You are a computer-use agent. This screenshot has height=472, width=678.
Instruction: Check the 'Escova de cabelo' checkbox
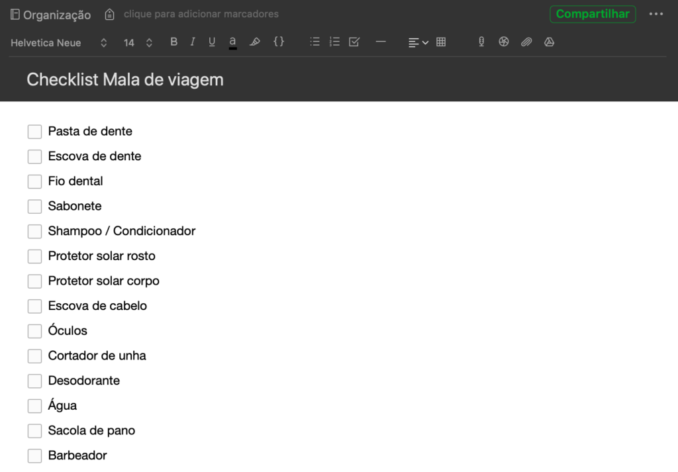[34, 306]
